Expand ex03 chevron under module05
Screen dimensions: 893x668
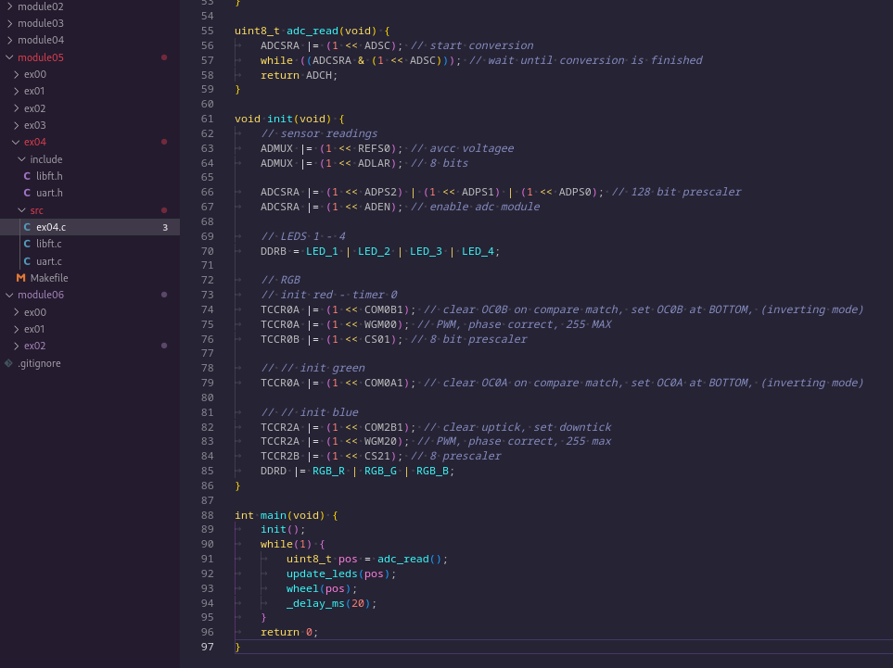pyautogui.click(x=16, y=125)
